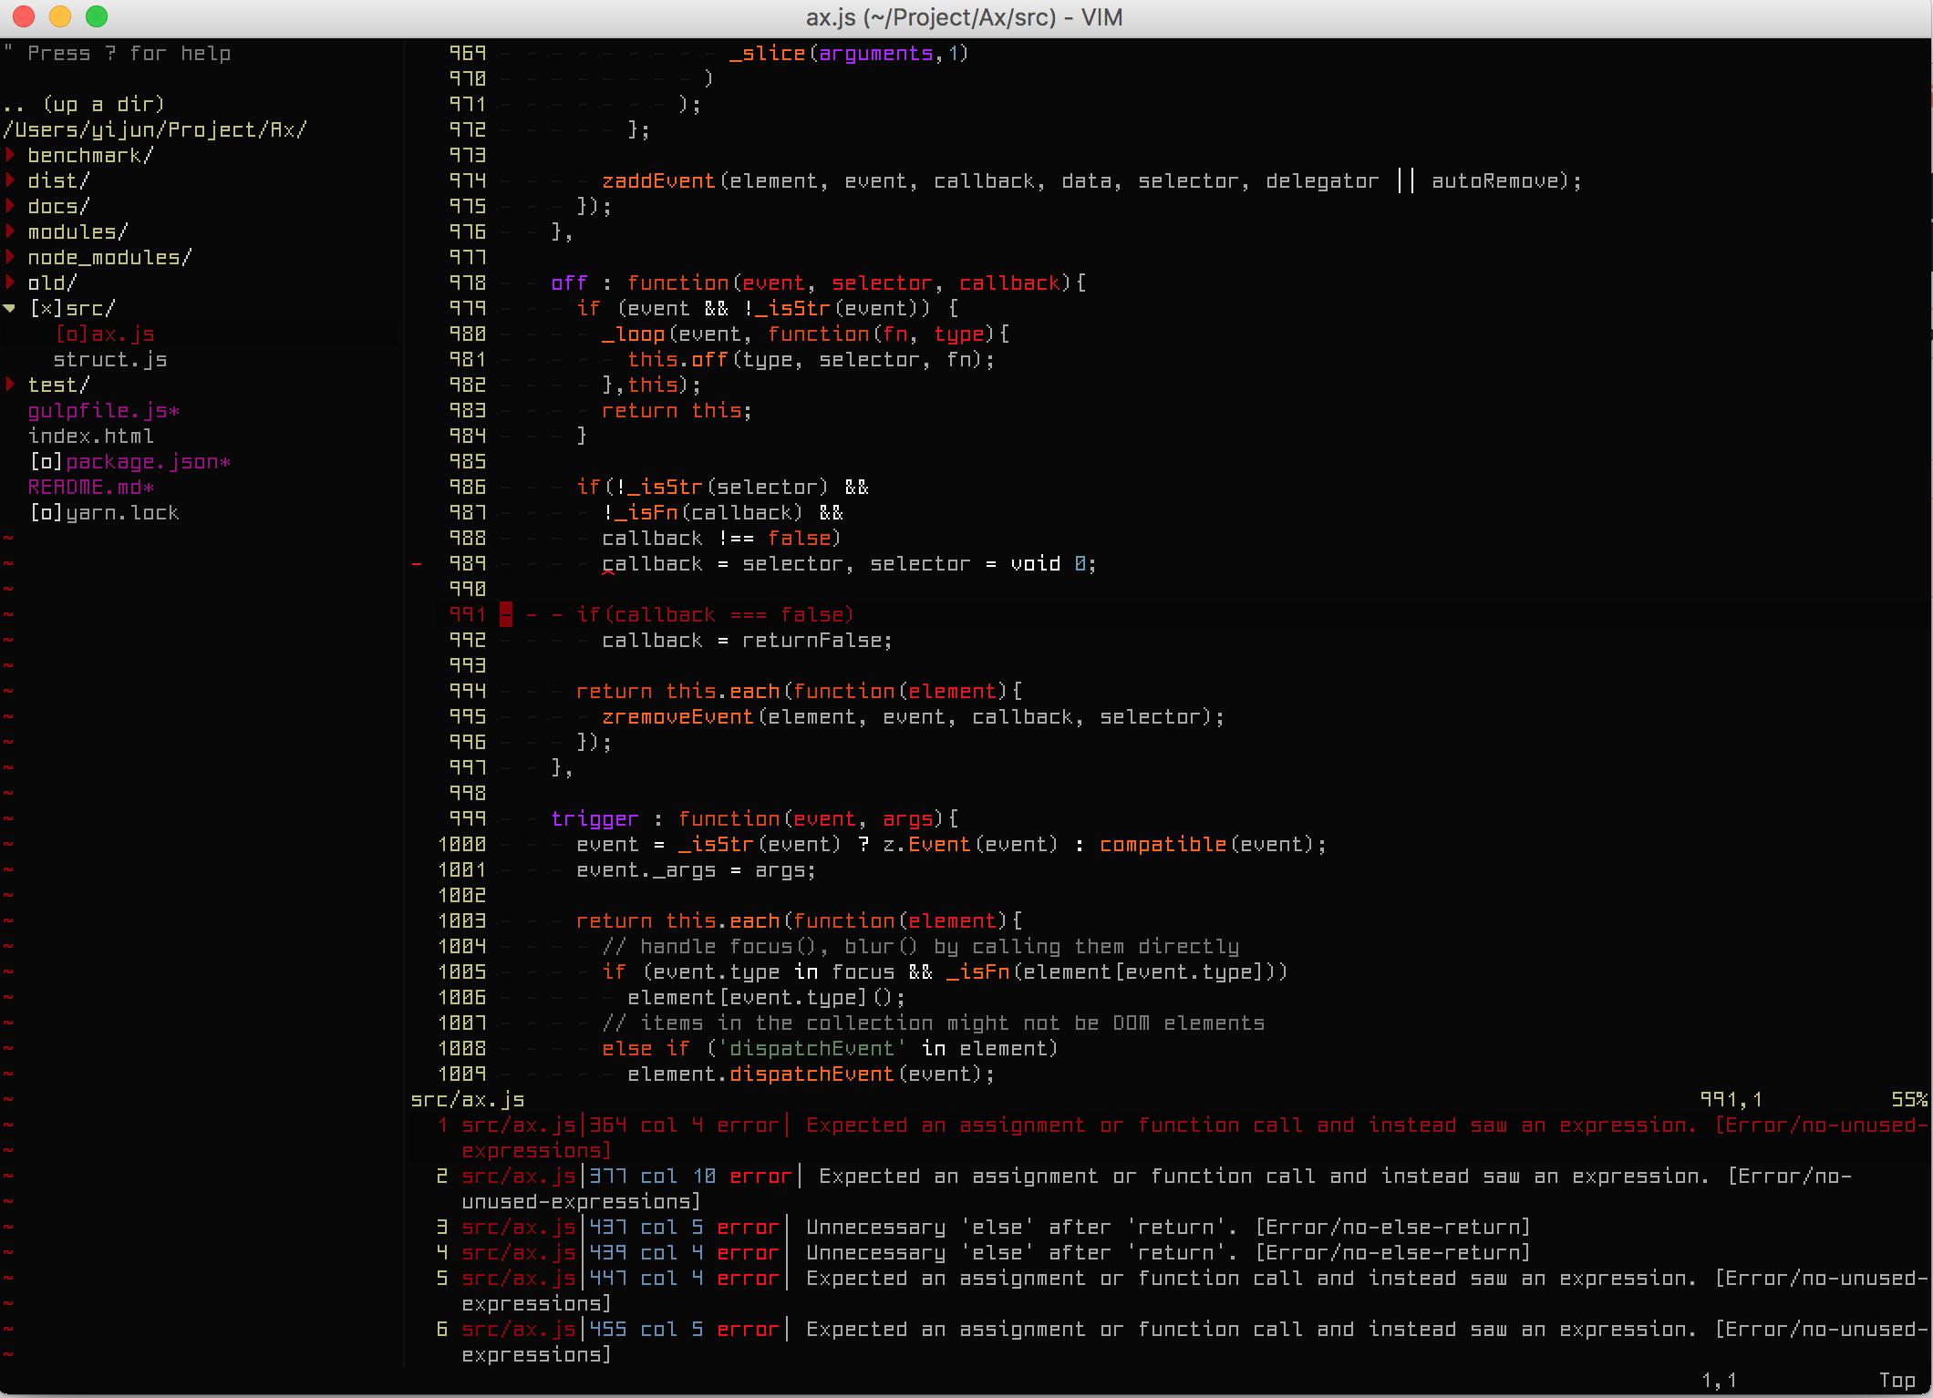Expand the docs/ directory triangle
Image resolution: width=1933 pixels, height=1398 pixels.
11,206
